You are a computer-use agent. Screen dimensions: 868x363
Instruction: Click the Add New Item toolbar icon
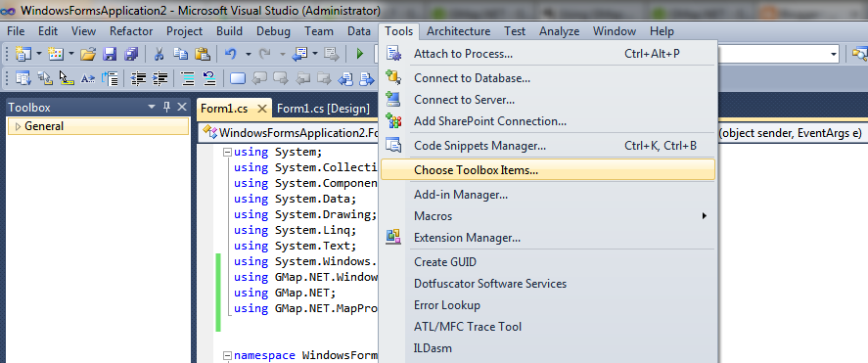tap(56, 54)
